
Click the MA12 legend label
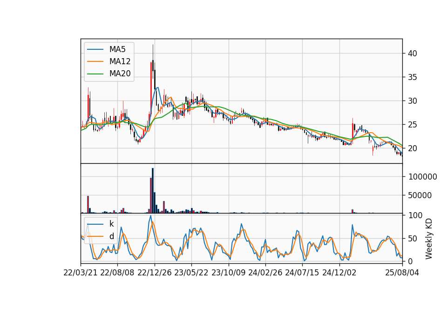click(120, 61)
